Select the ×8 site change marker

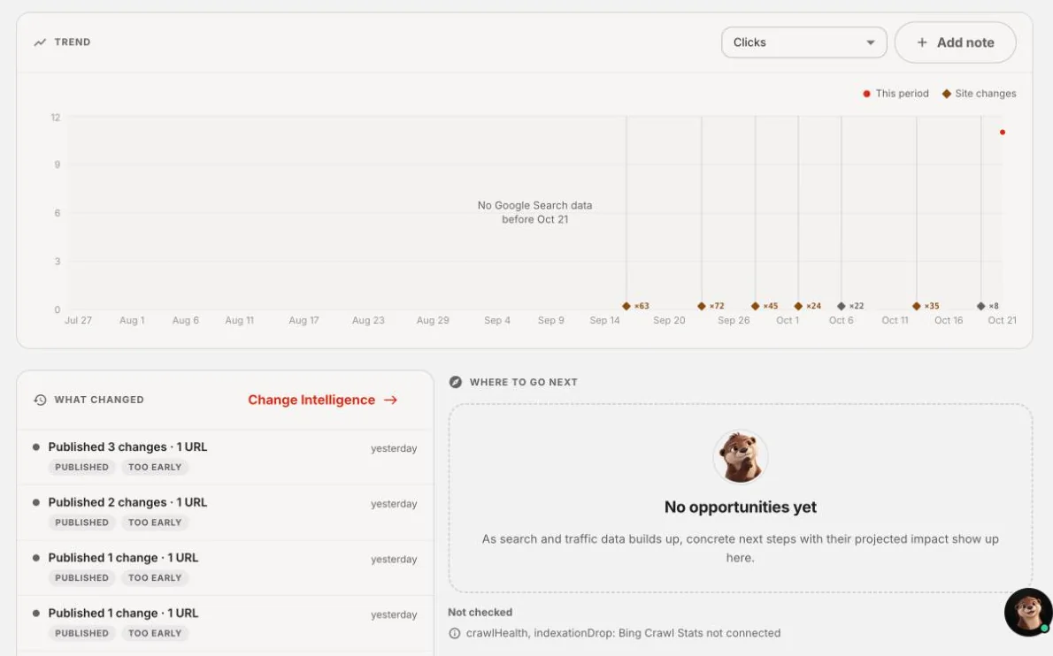(x=981, y=306)
